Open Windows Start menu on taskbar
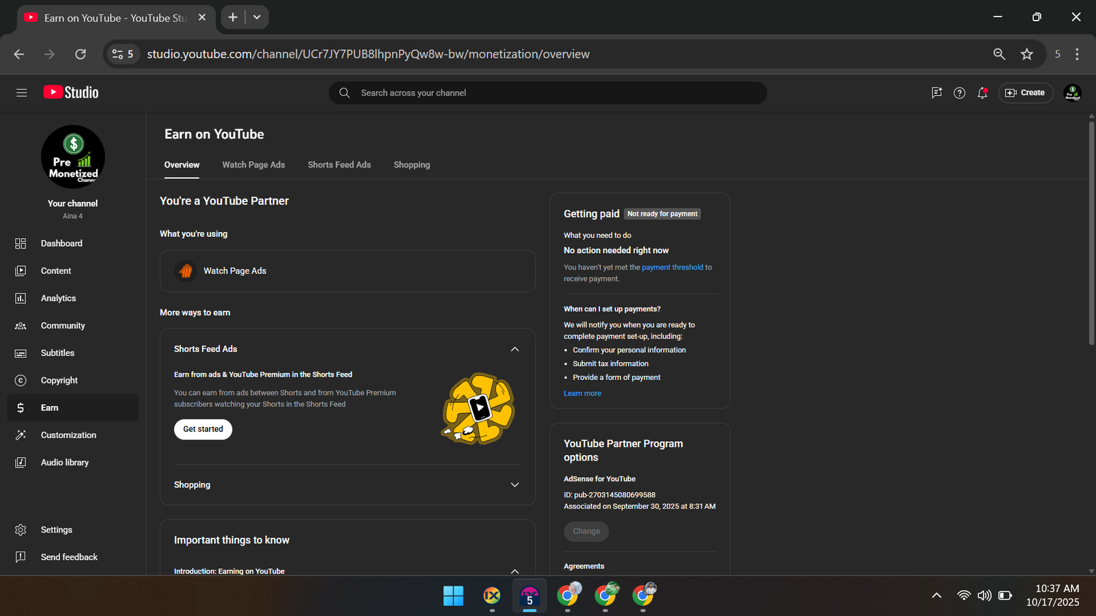The height and width of the screenshot is (616, 1096). pos(453,595)
